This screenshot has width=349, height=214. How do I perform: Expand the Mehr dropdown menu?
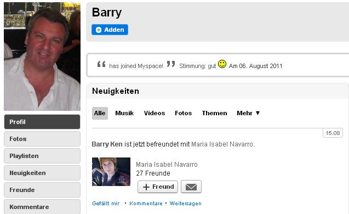pos(248,113)
